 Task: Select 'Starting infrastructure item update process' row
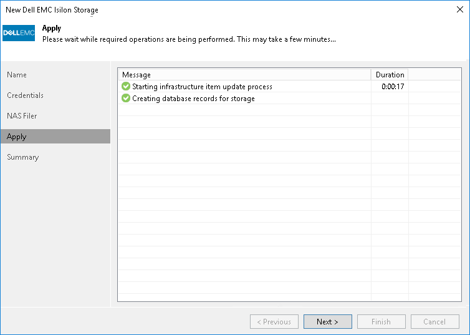pyautogui.click(x=290, y=86)
